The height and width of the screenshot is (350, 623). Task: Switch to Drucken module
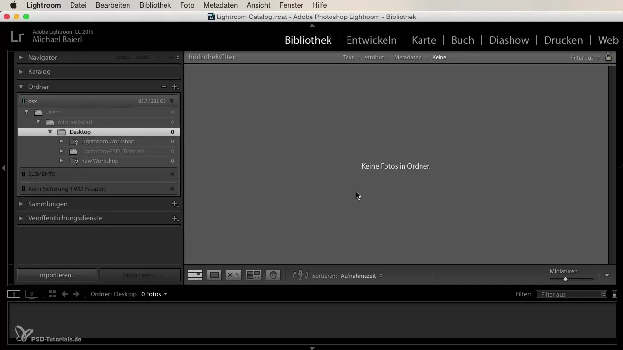click(564, 40)
